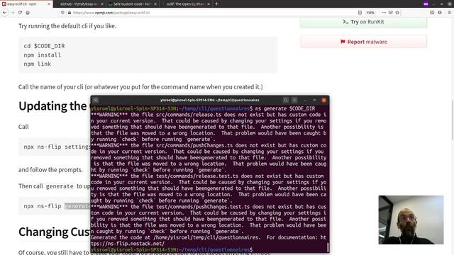Image resolution: width=454 pixels, height=255 pixels.
Task: Click the search icon in terminal title bar
Action: (x=285, y=100)
